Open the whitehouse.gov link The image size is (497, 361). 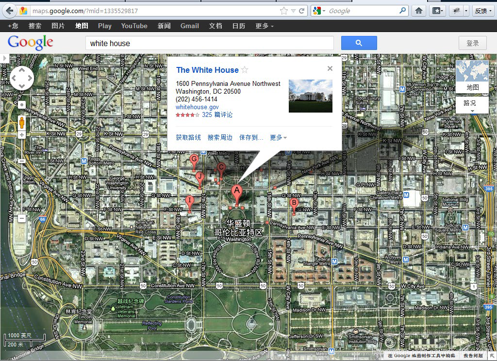click(197, 107)
